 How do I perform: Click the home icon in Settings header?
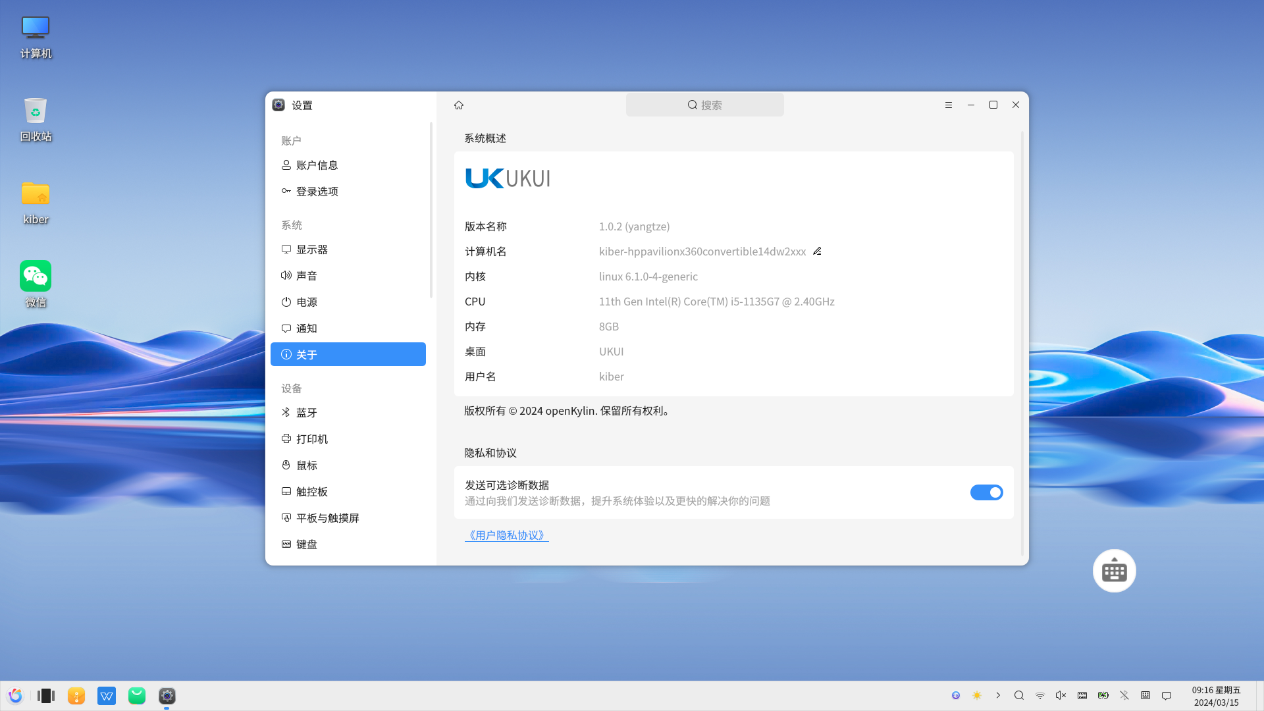coord(459,105)
